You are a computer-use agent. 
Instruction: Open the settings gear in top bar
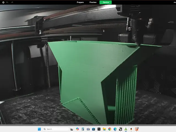3,2
